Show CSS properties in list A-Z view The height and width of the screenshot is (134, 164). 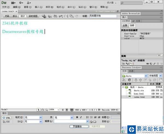pos(127,64)
